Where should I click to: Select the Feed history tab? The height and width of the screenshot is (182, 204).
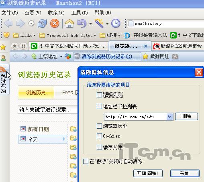(66, 92)
